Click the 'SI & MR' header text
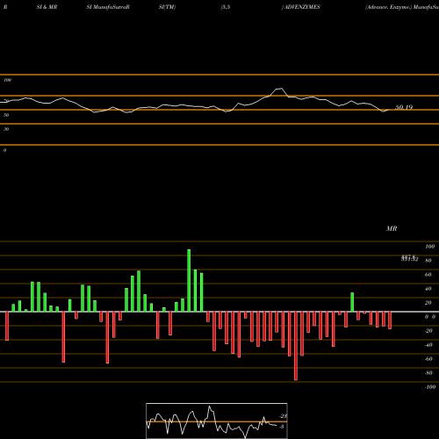This screenshot has width=439, height=439. point(47,7)
